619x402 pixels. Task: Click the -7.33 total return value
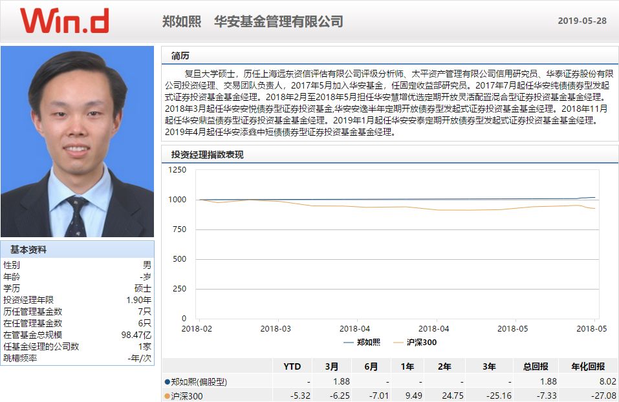547,396
